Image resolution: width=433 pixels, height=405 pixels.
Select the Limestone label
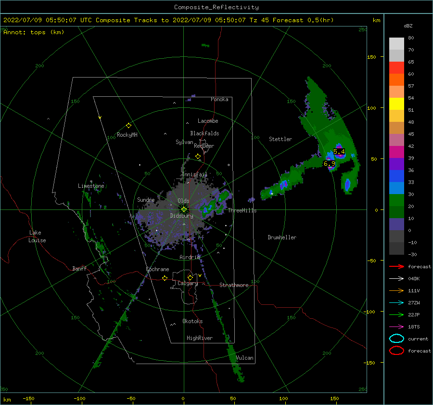(91, 186)
